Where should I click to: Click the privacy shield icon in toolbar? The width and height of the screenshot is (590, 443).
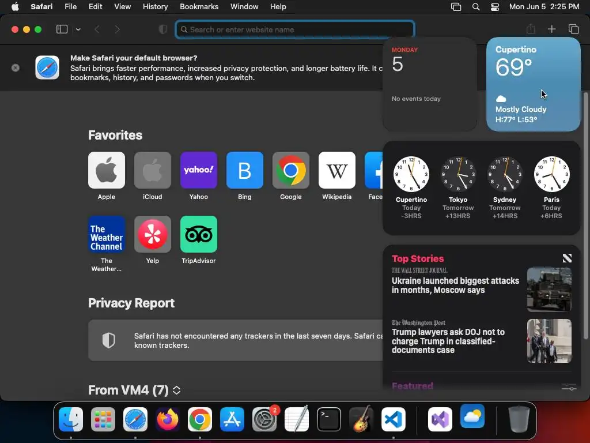tap(163, 29)
